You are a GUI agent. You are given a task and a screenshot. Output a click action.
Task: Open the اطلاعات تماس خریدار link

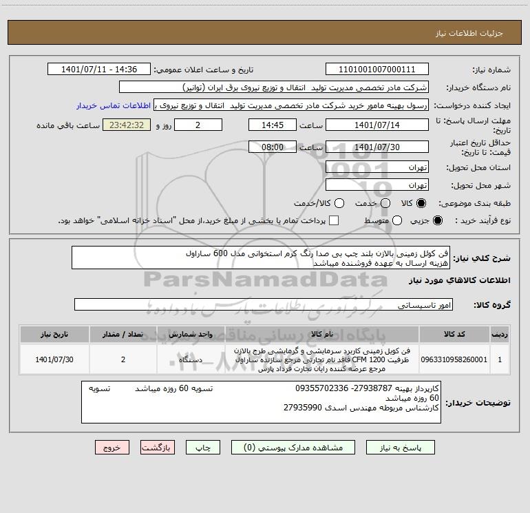click(x=114, y=105)
